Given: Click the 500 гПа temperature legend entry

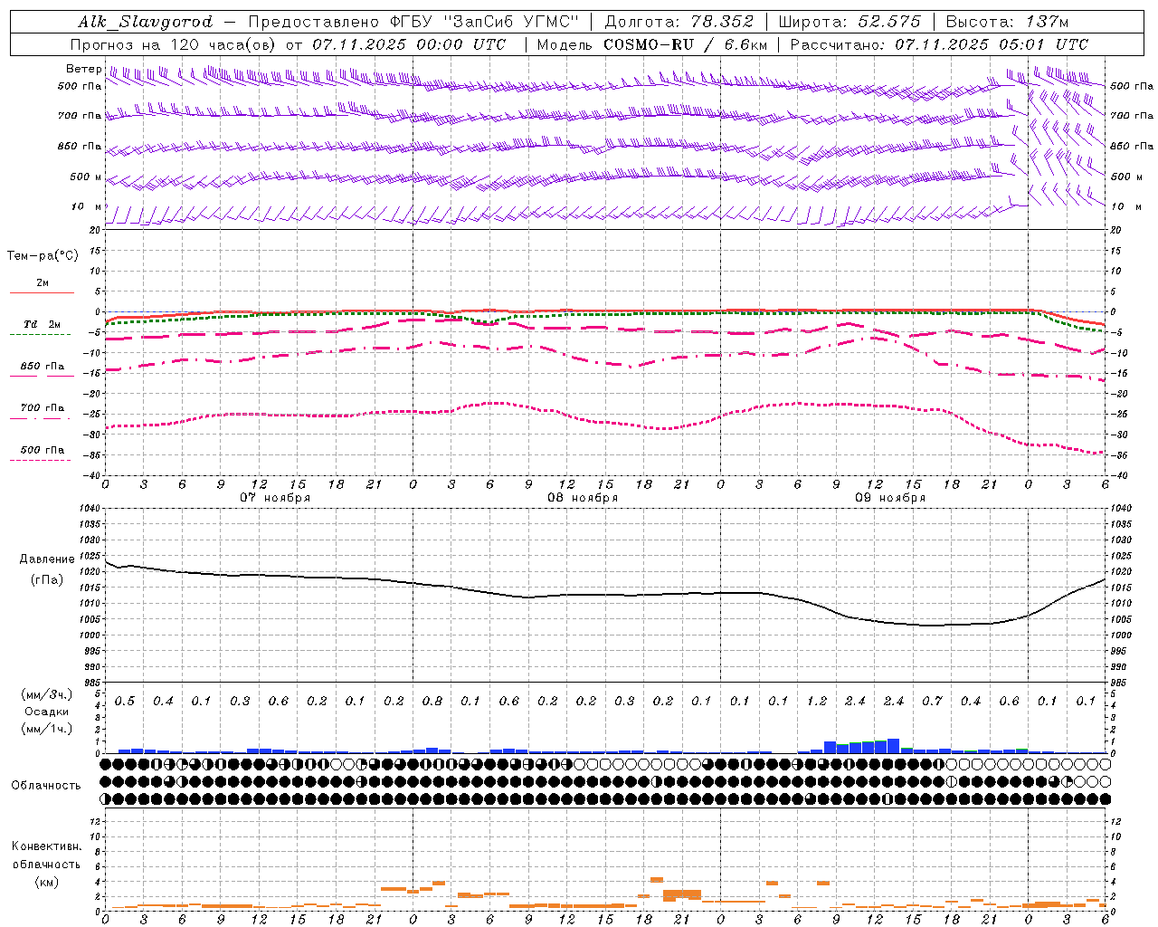Looking at the screenshot, I should 43,450.
